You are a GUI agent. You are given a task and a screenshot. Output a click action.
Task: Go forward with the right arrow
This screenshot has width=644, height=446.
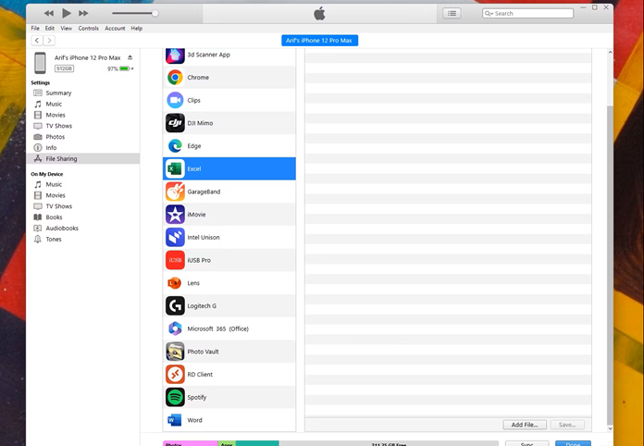click(49, 40)
